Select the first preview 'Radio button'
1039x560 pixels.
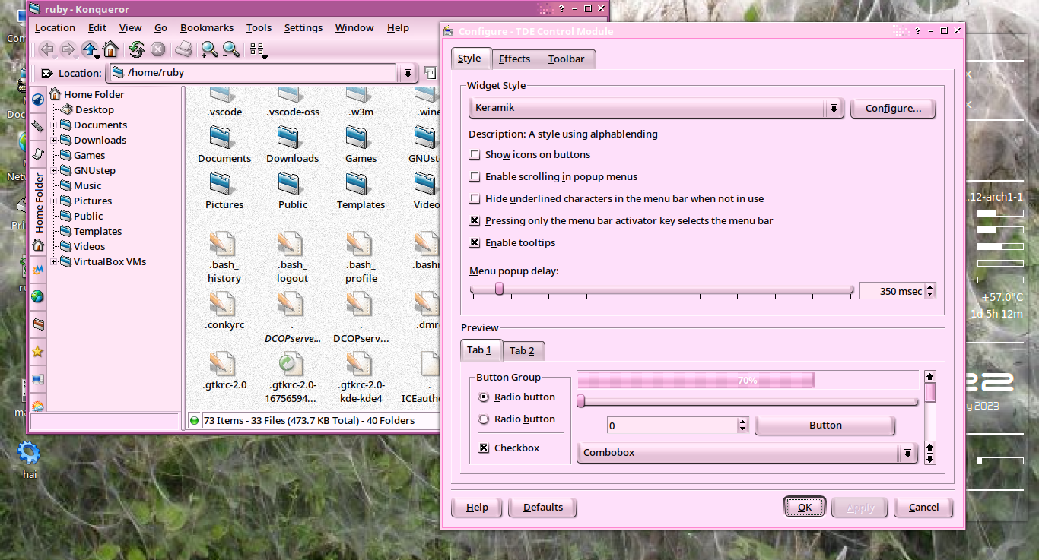point(483,397)
